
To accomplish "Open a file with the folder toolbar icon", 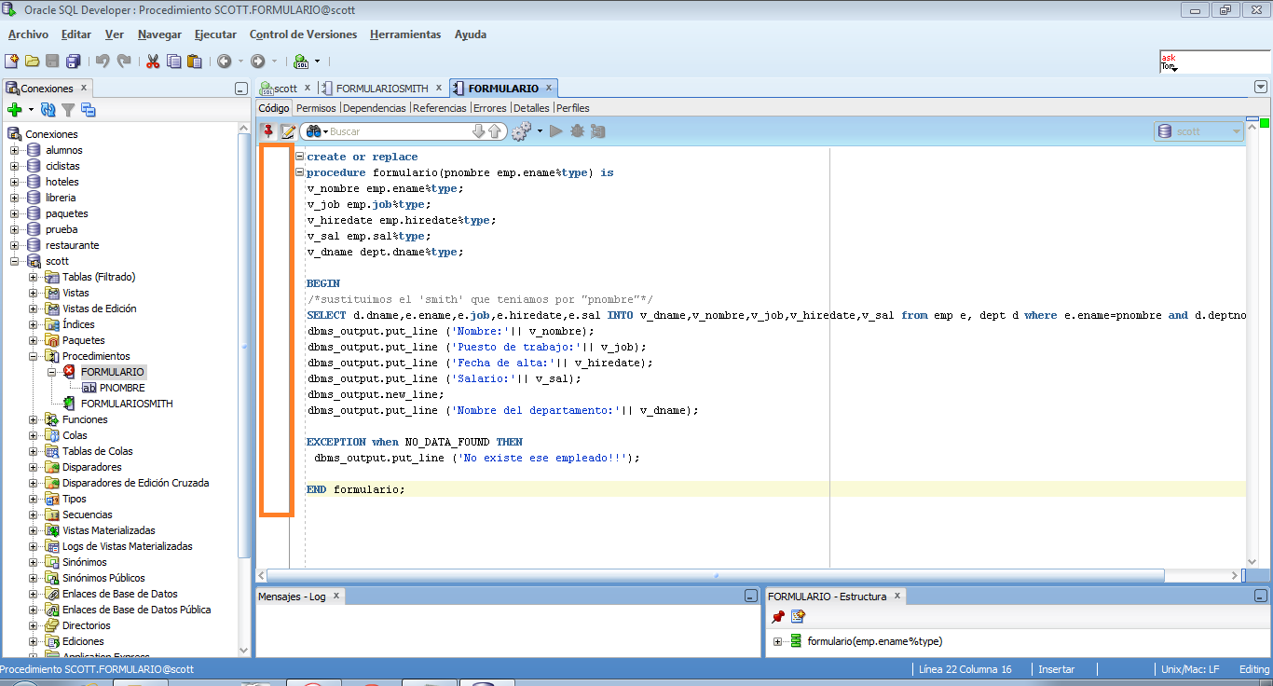I will [x=33, y=62].
